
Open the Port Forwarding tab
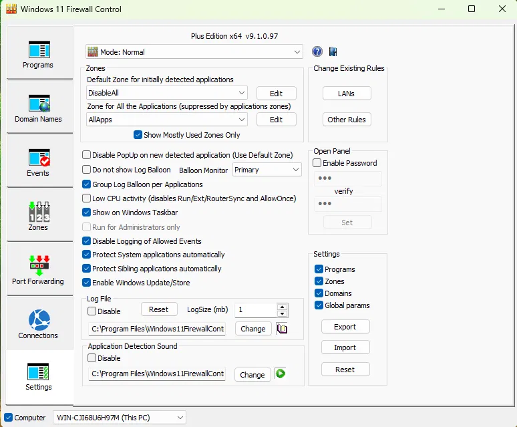[x=39, y=269]
